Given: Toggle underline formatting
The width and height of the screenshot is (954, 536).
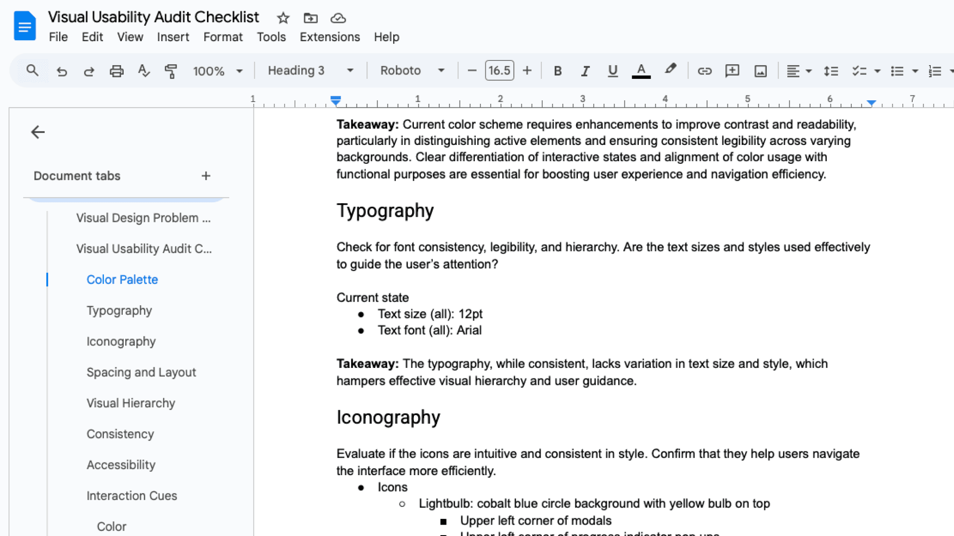Looking at the screenshot, I should (612, 71).
